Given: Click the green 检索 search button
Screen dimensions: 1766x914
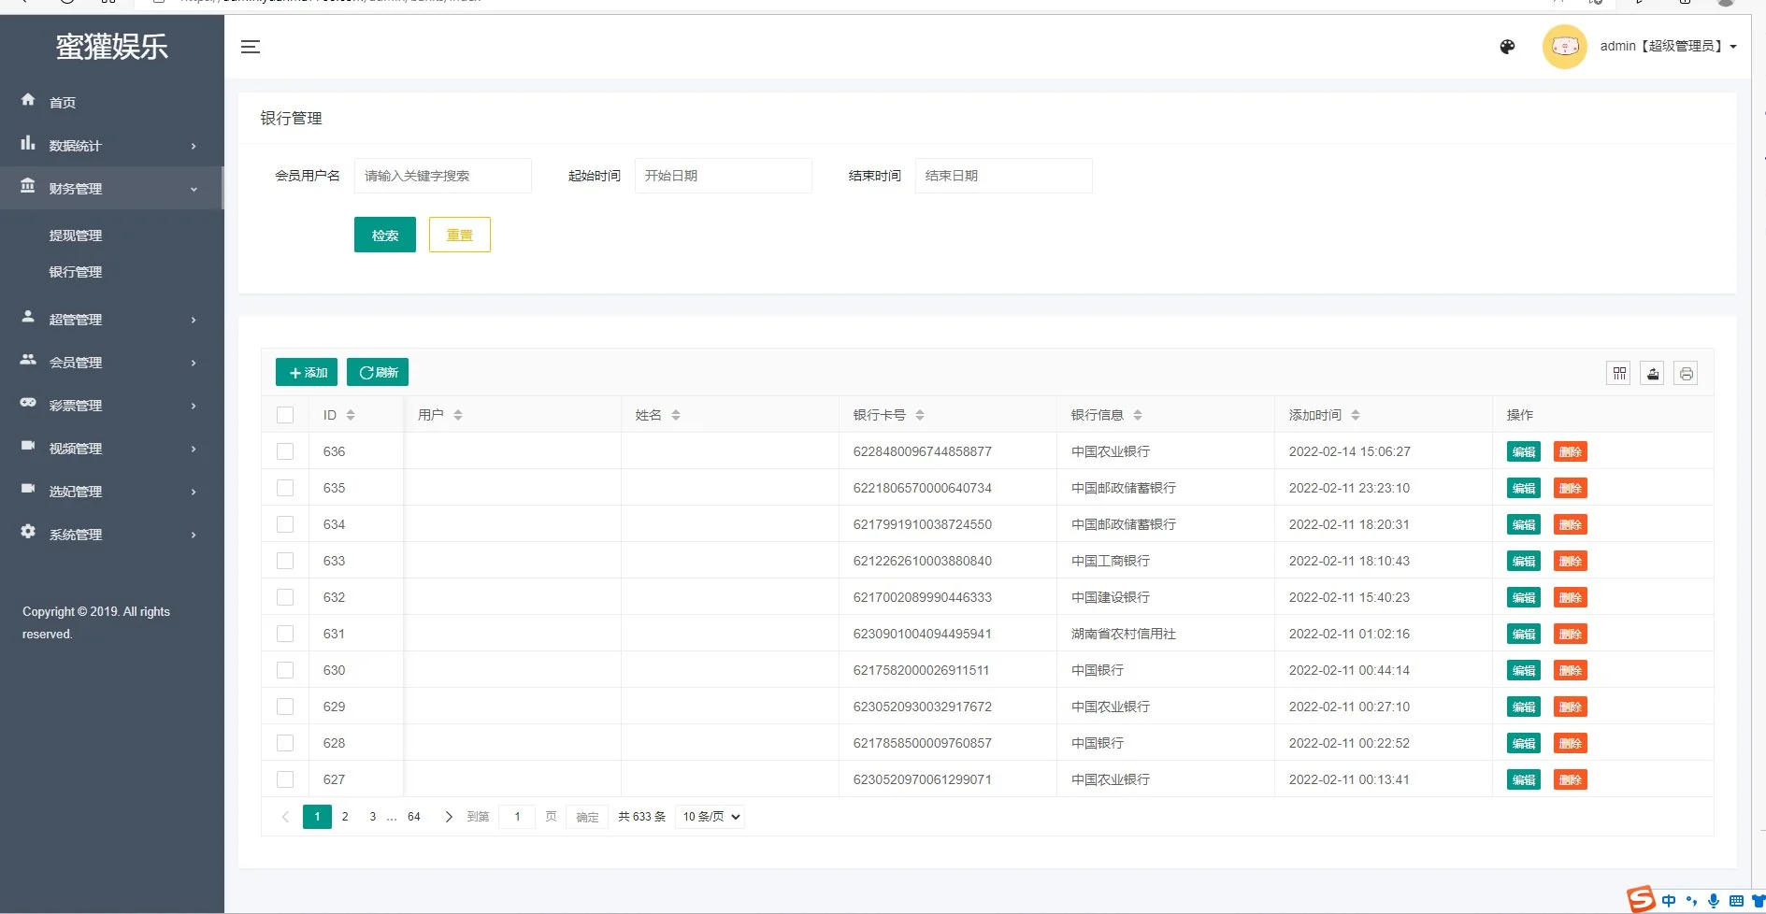Looking at the screenshot, I should pos(384,236).
